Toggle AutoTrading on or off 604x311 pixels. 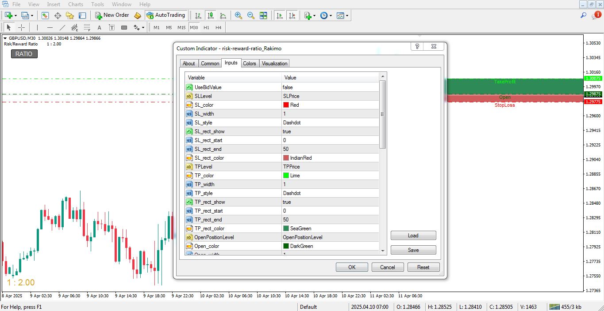tap(166, 15)
